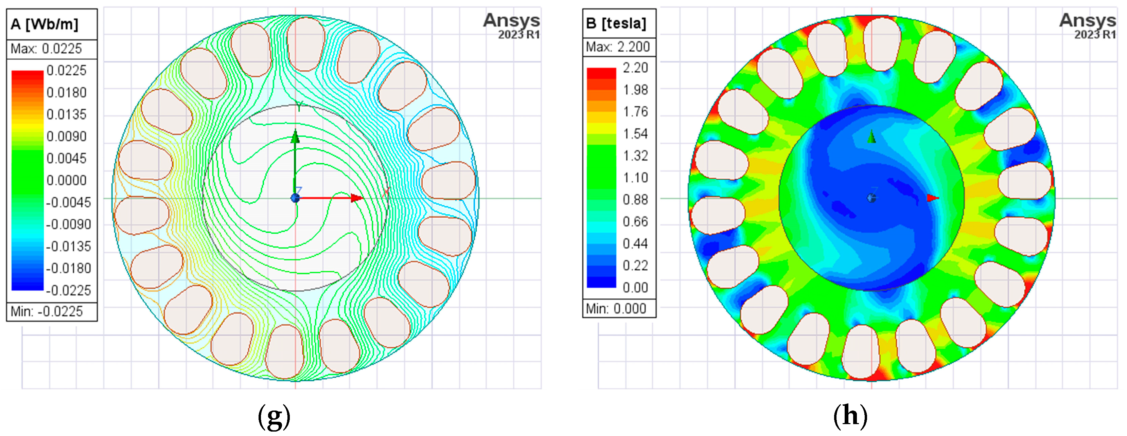Click the Max: 0.0225 legend field
The height and width of the screenshot is (436, 1127).
[46, 49]
